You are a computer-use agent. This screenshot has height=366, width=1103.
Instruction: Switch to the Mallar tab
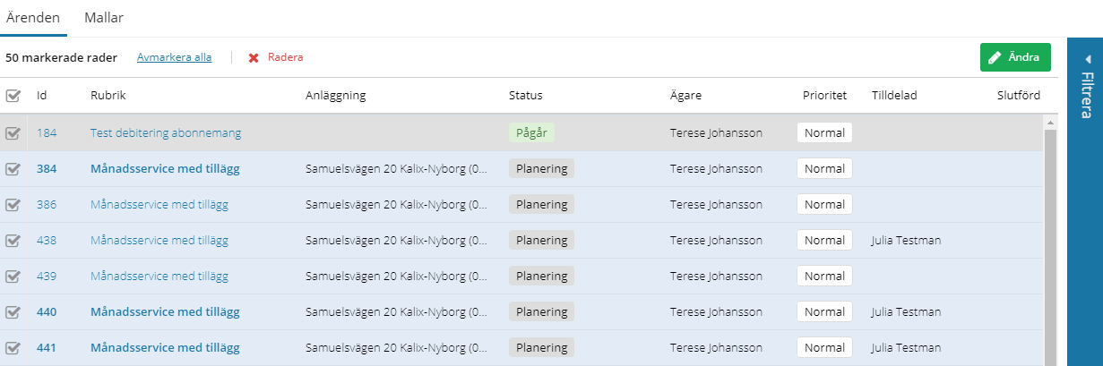tap(104, 17)
